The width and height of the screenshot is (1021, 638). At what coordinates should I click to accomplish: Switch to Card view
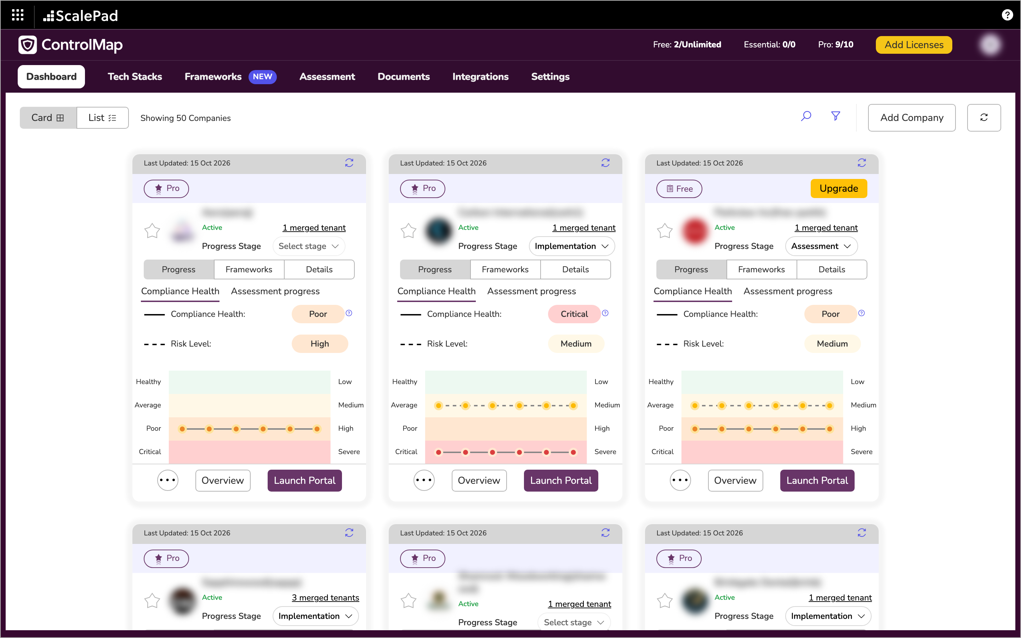(x=48, y=118)
